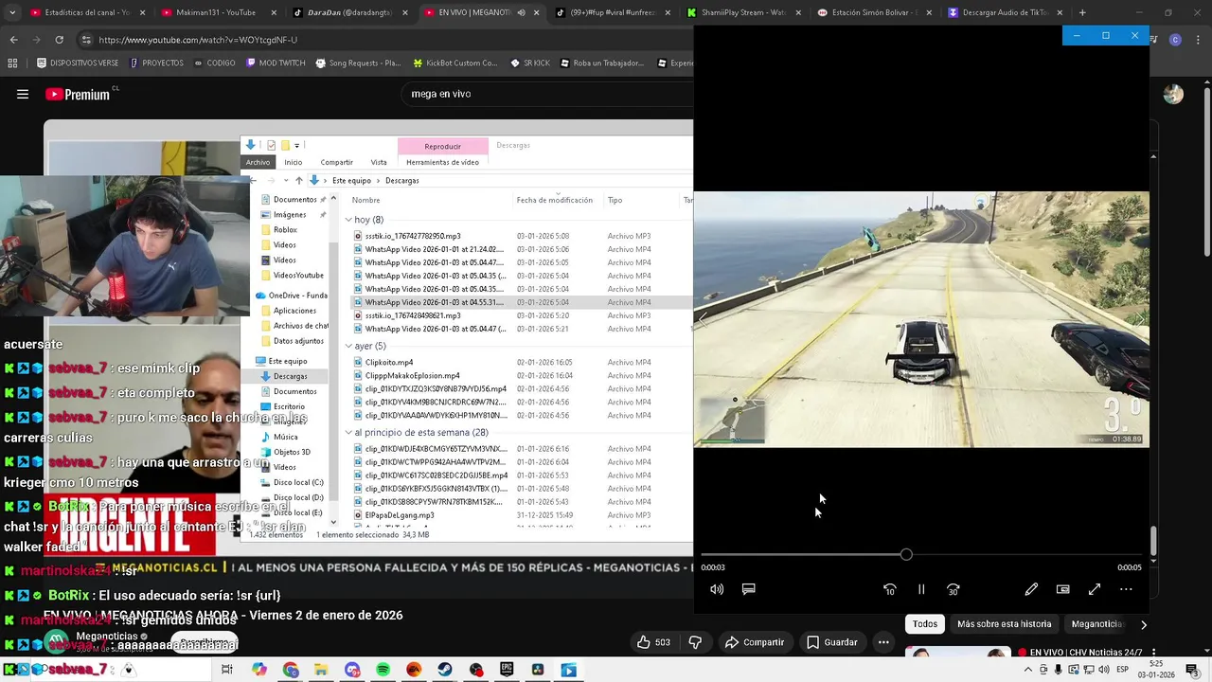Open Herramientas de vídeo ribbon tab

point(442,162)
